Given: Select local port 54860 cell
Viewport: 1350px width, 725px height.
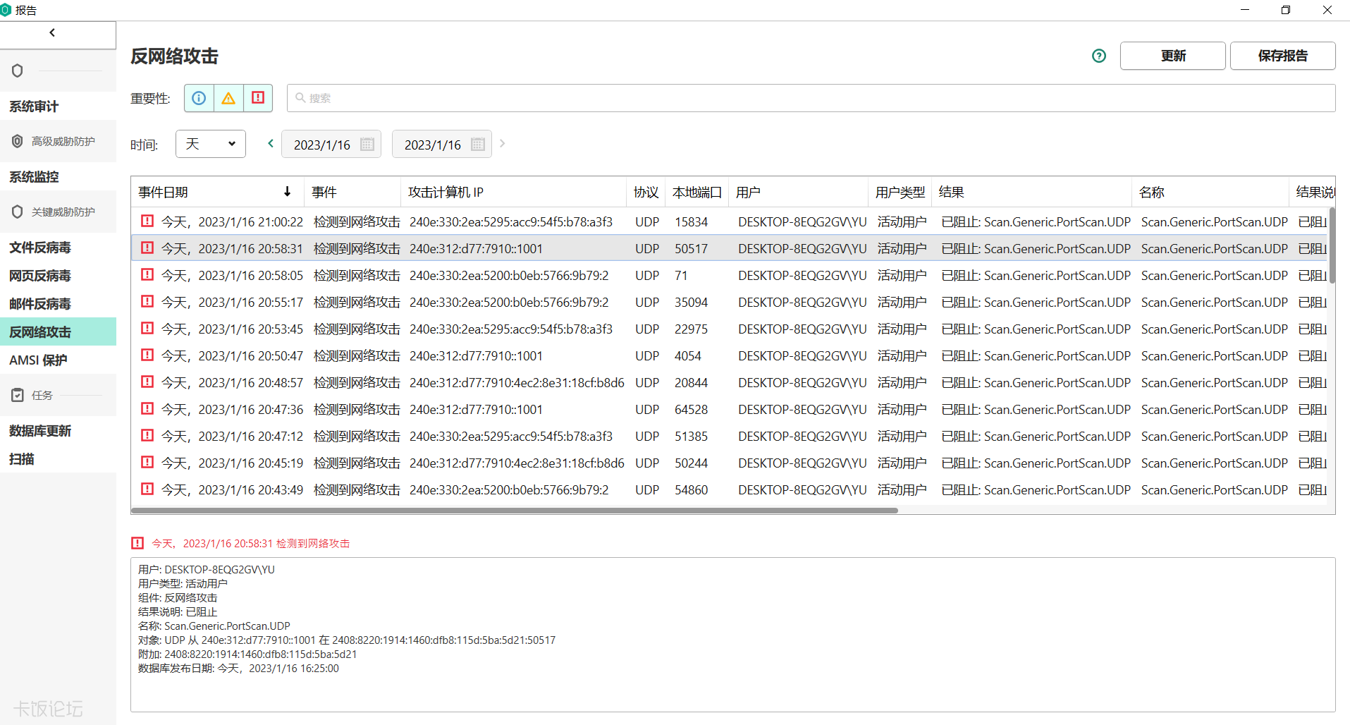Looking at the screenshot, I should (691, 489).
